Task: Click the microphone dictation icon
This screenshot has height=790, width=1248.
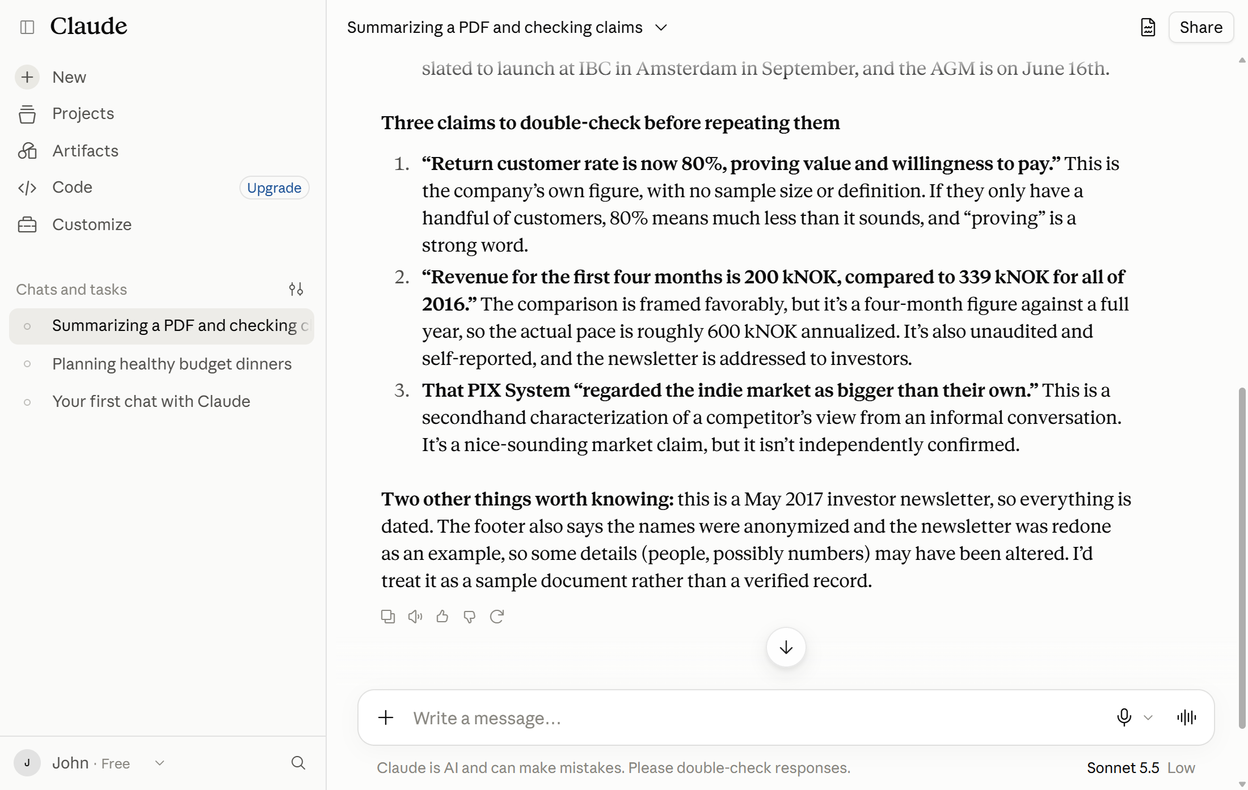Action: (x=1124, y=717)
